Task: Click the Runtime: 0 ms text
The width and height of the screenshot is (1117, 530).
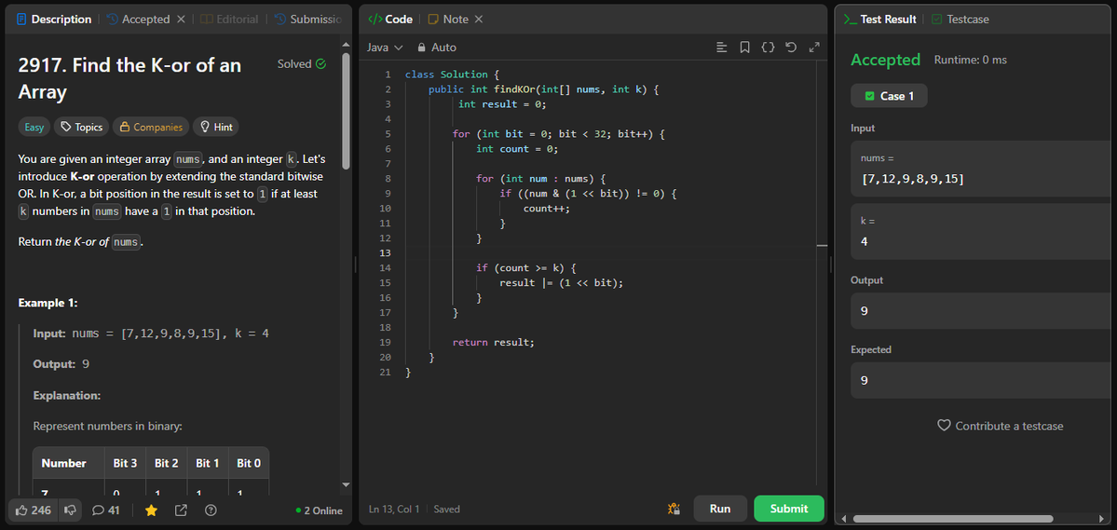Action: tap(970, 60)
